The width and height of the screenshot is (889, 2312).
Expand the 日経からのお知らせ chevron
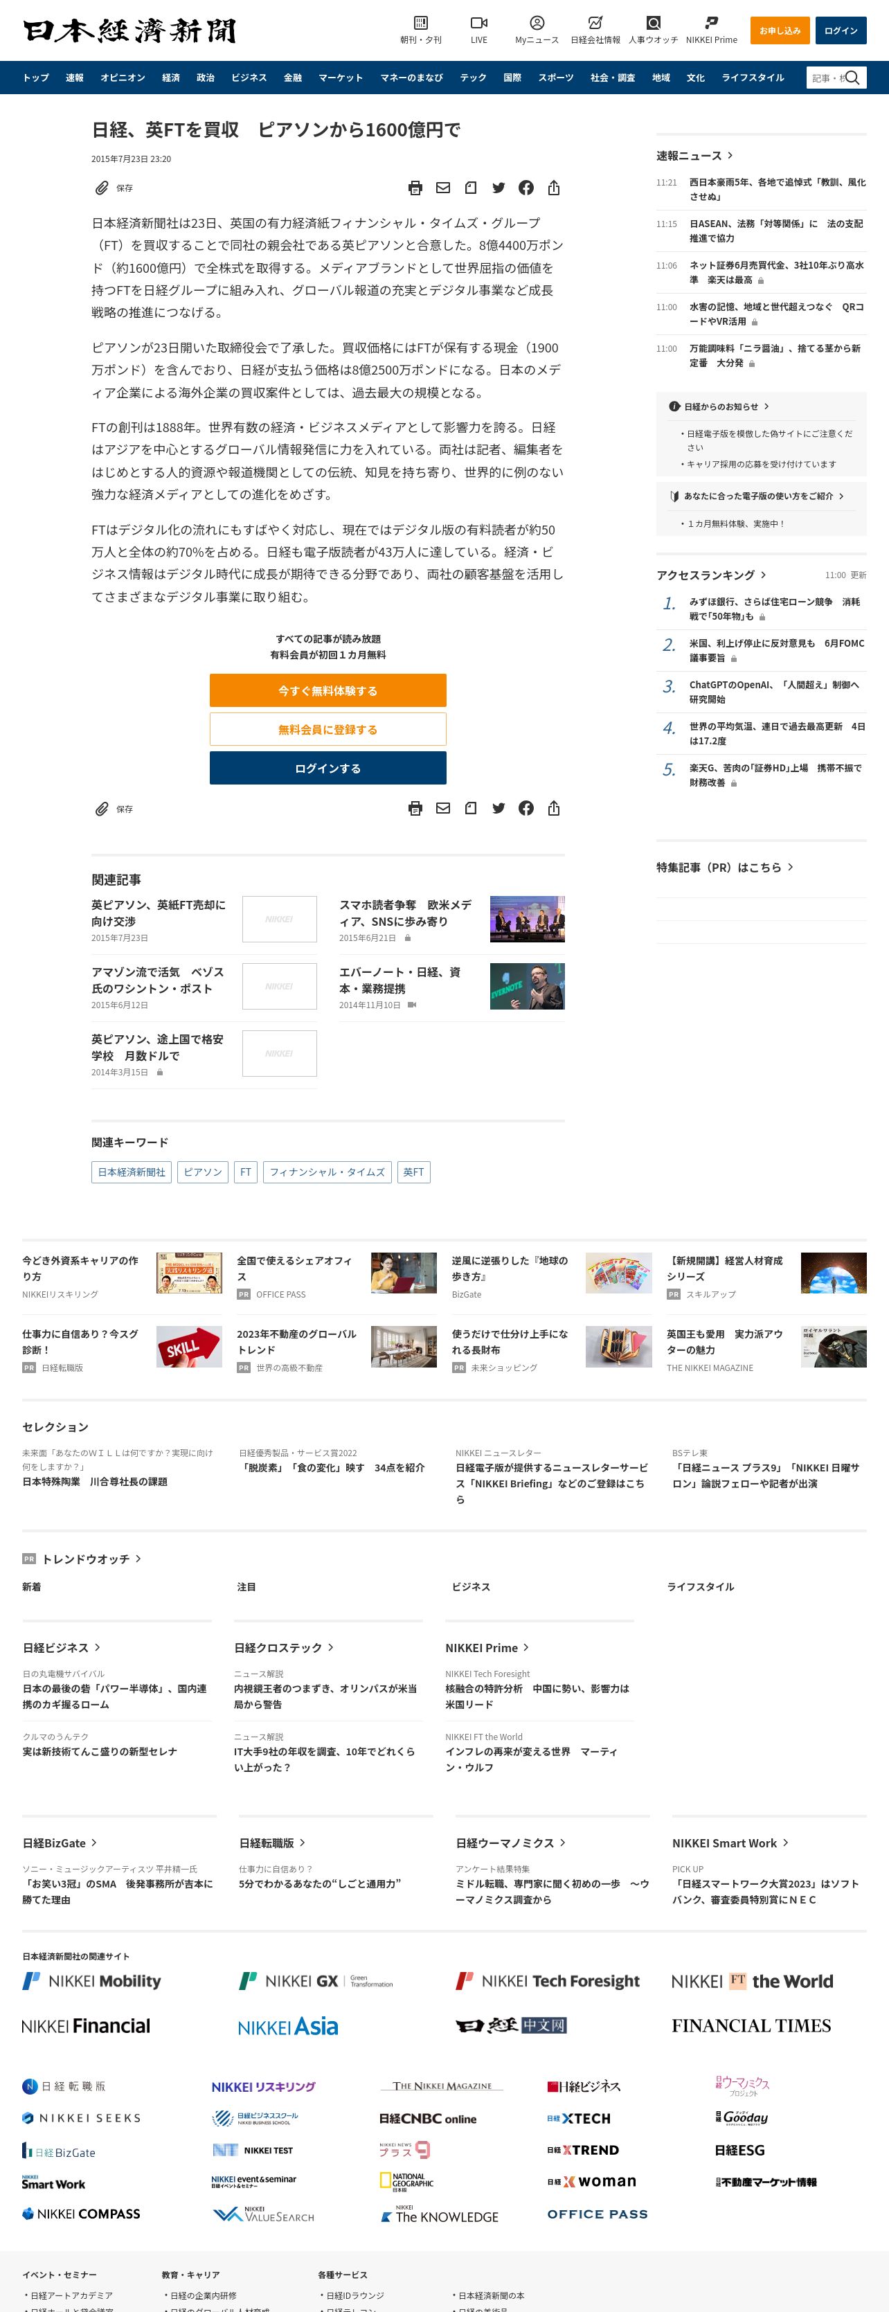[x=766, y=406]
